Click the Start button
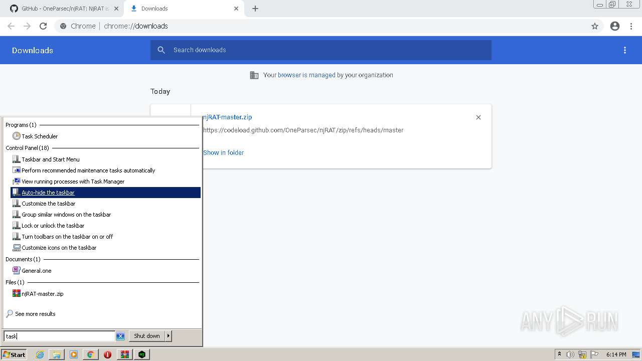This screenshot has height=361, width=642. tap(14, 354)
